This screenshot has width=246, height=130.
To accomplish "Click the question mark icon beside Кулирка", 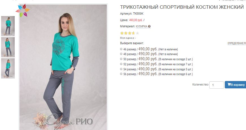I will [149, 26].
